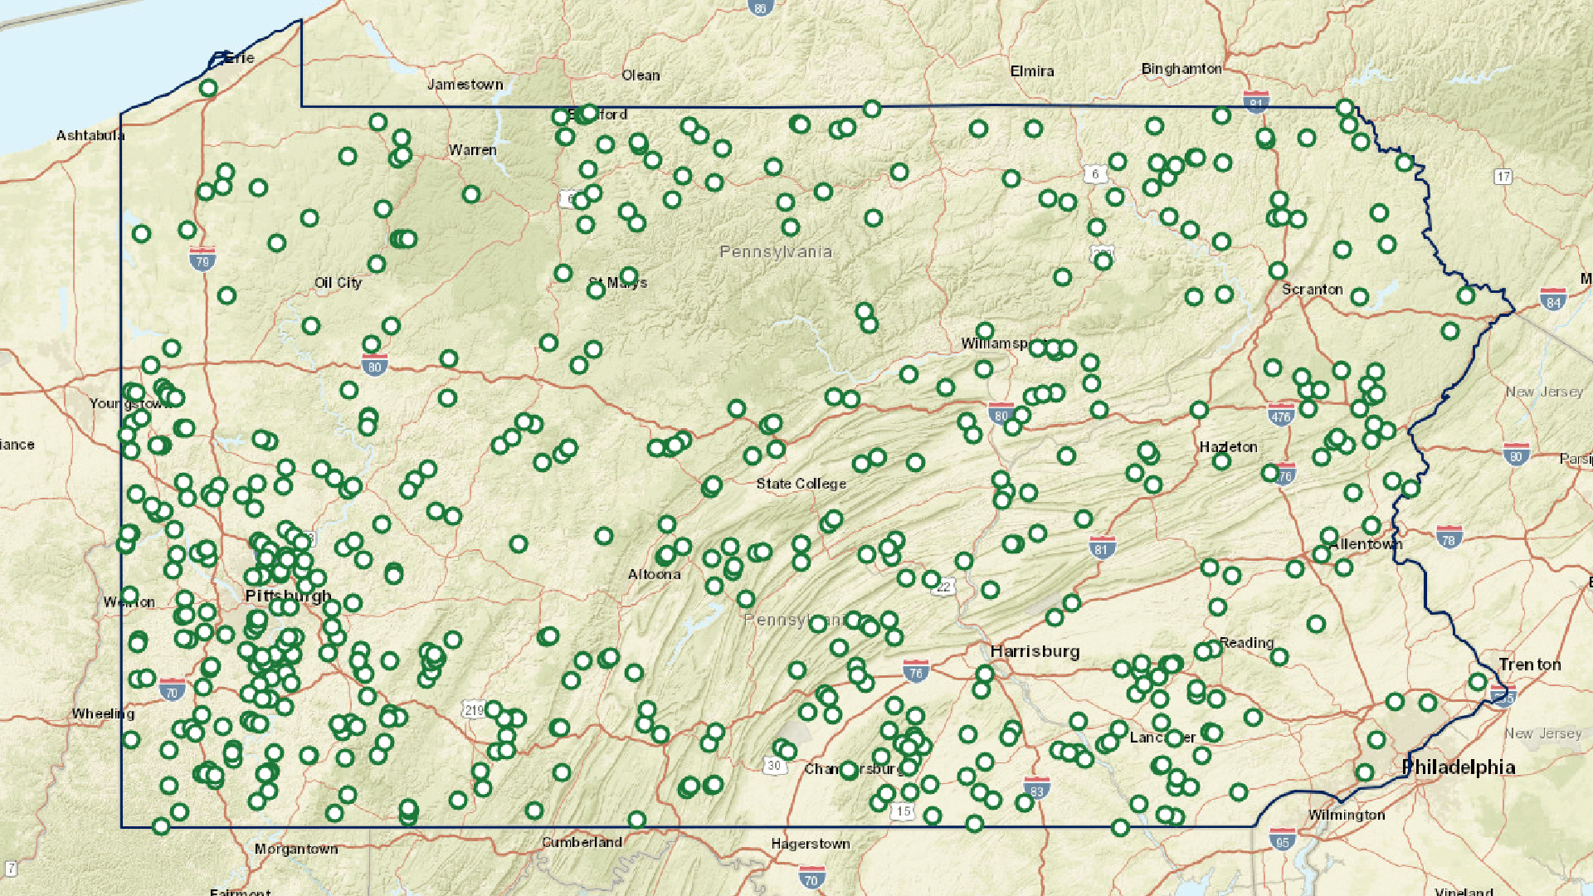Click the Trenton city label
The height and width of the screenshot is (896, 1593).
[x=1529, y=665]
